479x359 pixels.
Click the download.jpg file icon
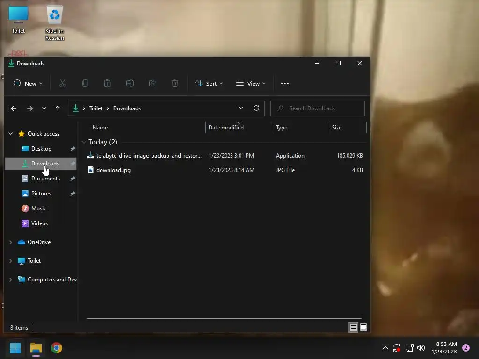point(91,170)
